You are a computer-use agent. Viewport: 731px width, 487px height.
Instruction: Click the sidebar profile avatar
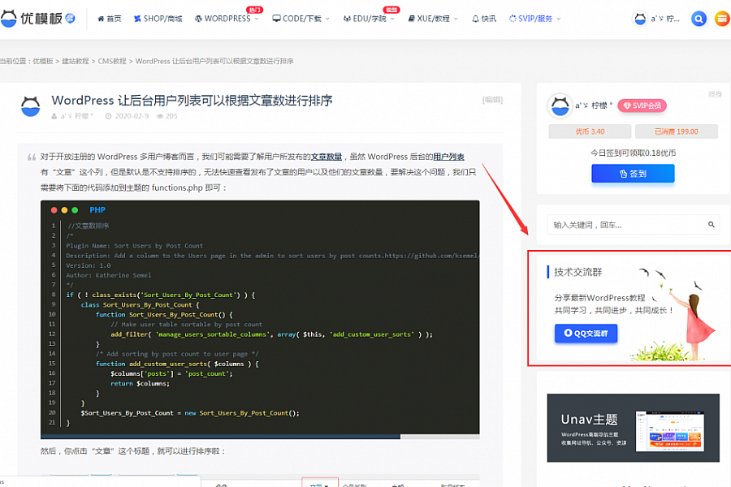[x=560, y=106]
